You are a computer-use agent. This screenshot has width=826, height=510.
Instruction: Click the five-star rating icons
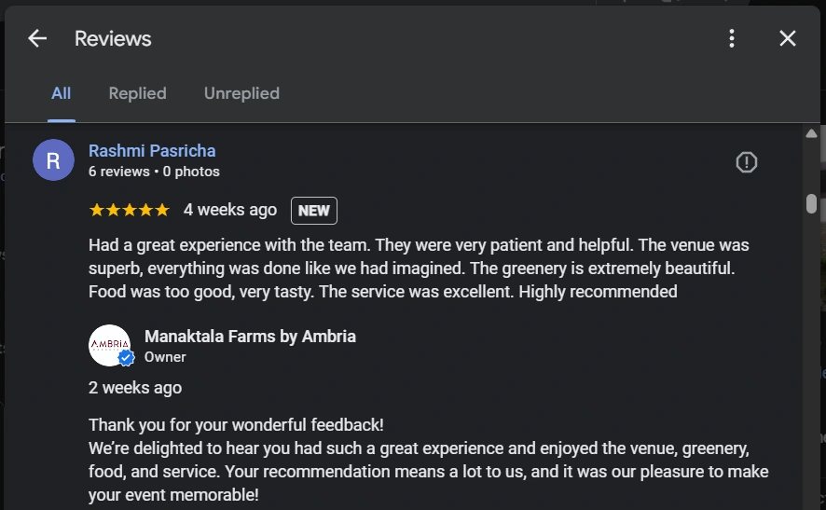[129, 211]
